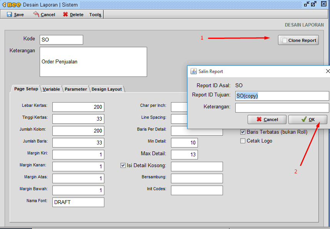Switch to the Variable tab
330x229 pixels.
click(x=51, y=89)
